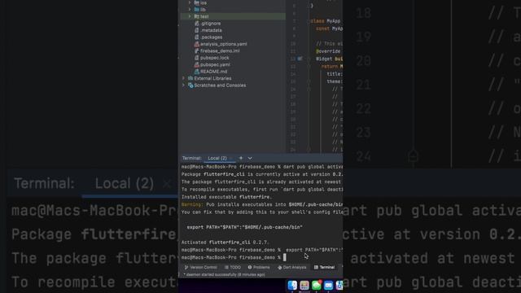The height and width of the screenshot is (293, 521).
Task: Open pubspec.yaml file
Action: point(215,65)
